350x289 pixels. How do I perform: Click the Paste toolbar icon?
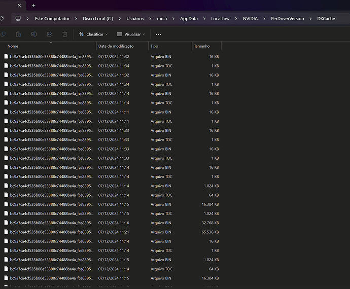click(x=19, y=34)
